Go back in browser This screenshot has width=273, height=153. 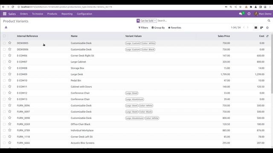pos(3,7)
